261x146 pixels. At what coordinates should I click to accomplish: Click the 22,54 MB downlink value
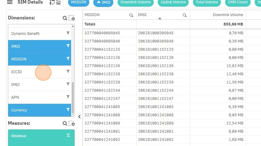235,123
